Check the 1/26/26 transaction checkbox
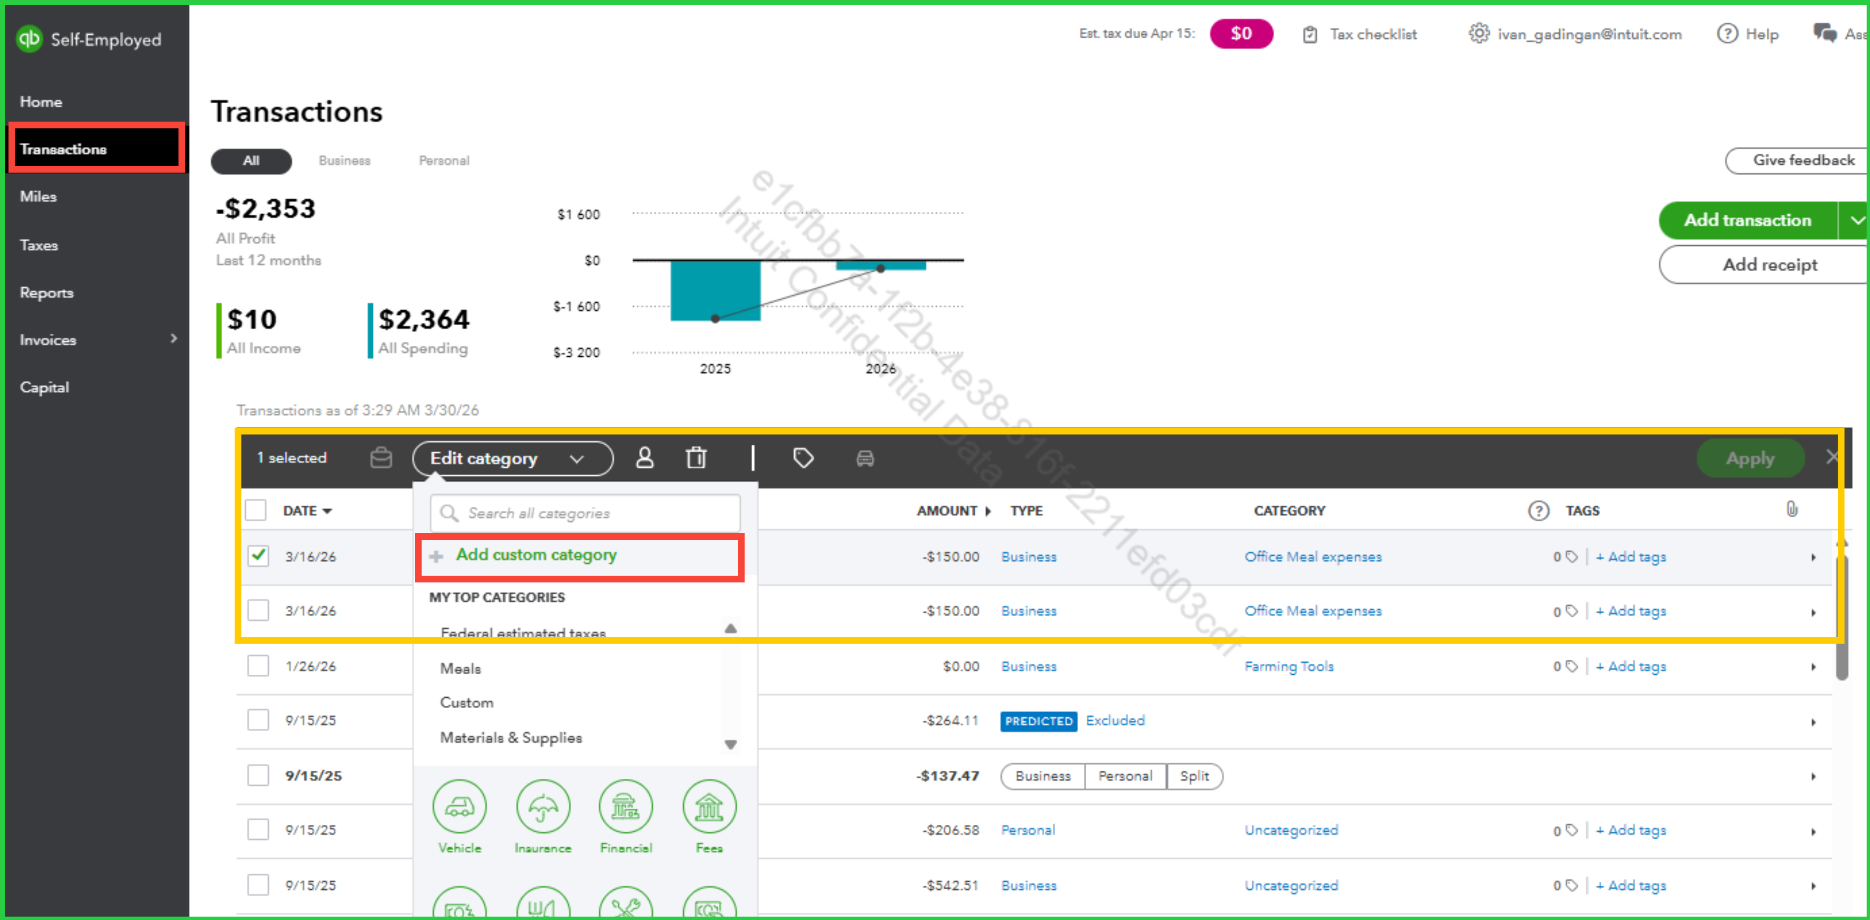This screenshot has height=920, width=1870. pos(258,665)
